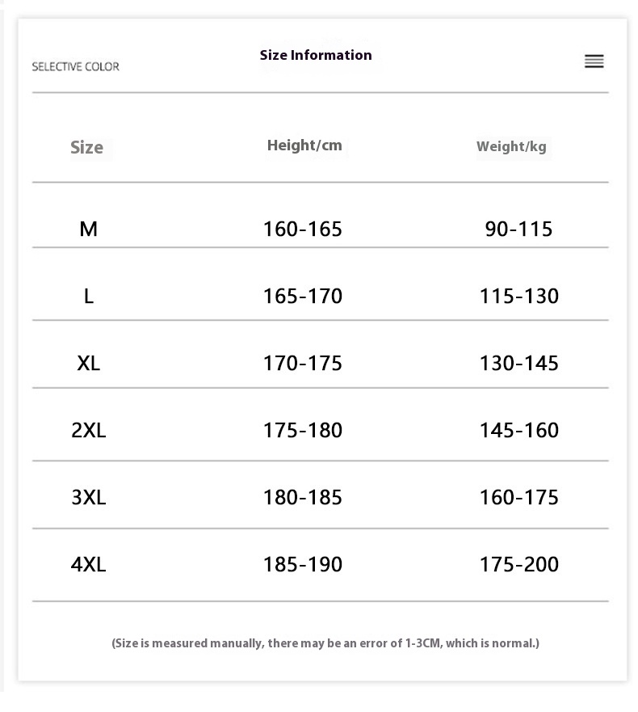Select the Size column header

pos(86,147)
